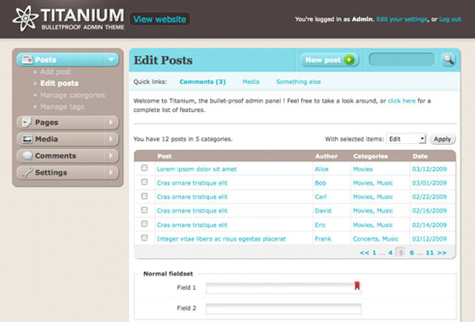Check the box next to Eric's post
This screenshot has width=475, height=322.
pos(144,224)
